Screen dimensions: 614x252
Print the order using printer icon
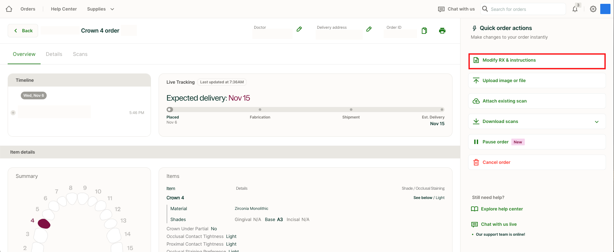pyautogui.click(x=442, y=31)
